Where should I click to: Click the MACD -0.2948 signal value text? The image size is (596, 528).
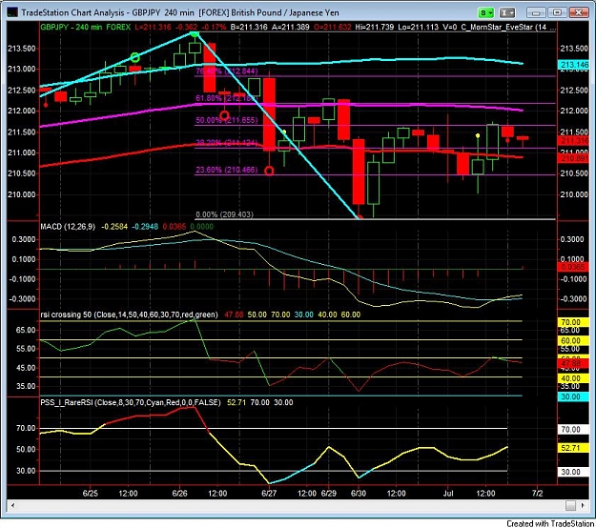tap(145, 227)
